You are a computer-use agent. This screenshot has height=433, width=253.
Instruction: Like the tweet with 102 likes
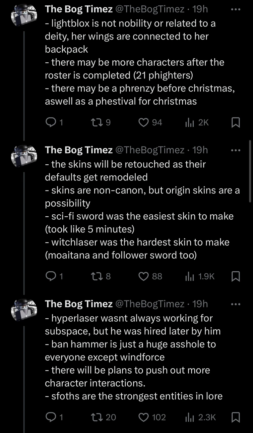pos(144,417)
